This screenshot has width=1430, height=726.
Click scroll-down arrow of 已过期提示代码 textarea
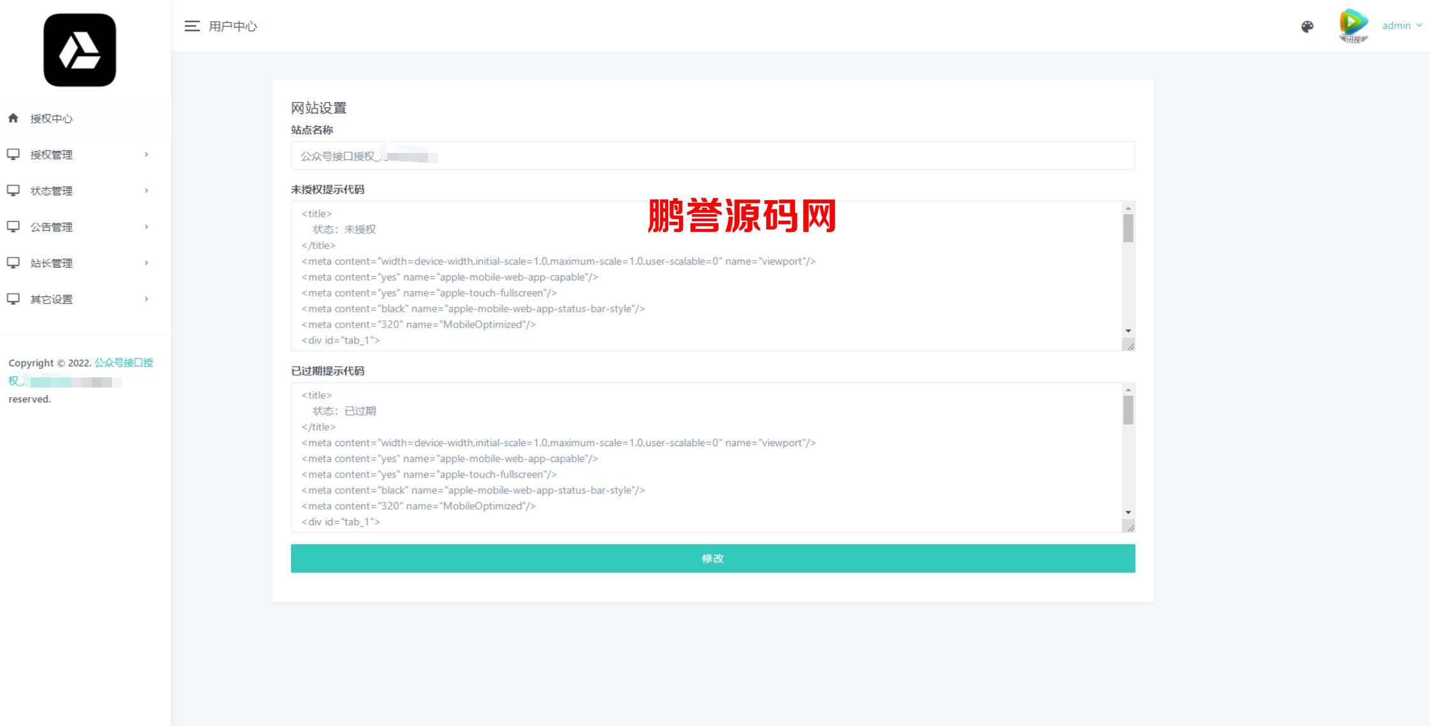tap(1128, 512)
